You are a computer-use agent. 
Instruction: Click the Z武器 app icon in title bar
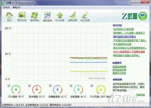tap(3, 3)
